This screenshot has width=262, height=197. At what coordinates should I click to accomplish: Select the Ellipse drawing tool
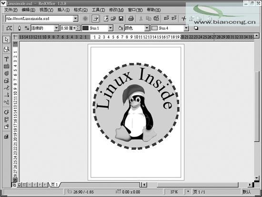7,73
